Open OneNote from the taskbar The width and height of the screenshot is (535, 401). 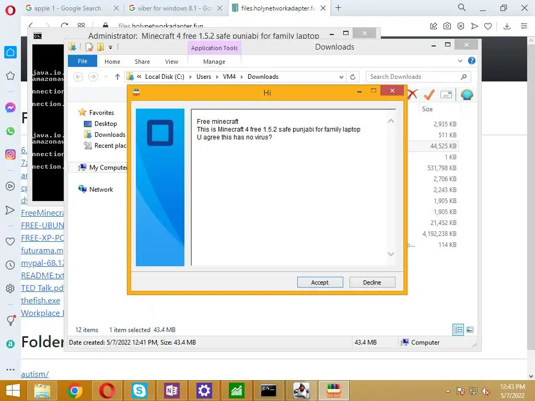click(171, 391)
